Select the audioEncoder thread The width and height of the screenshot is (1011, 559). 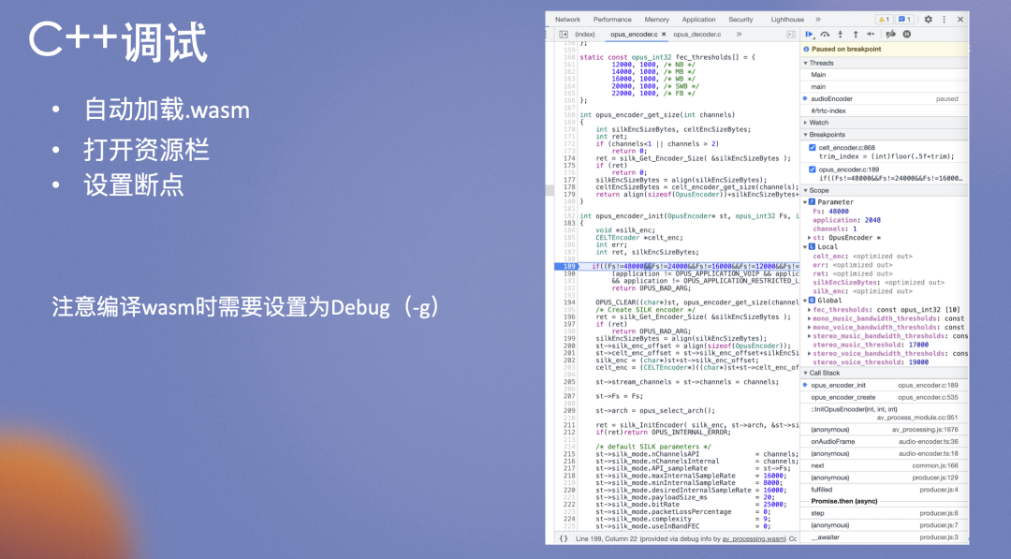(x=884, y=98)
